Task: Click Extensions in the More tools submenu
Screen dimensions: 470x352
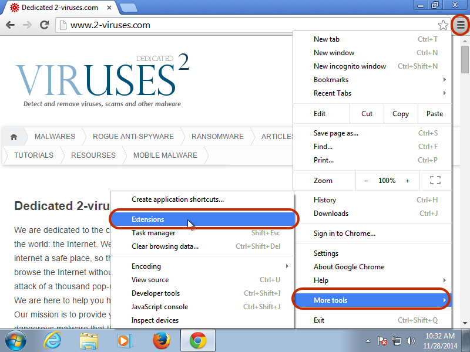Action: [203, 219]
